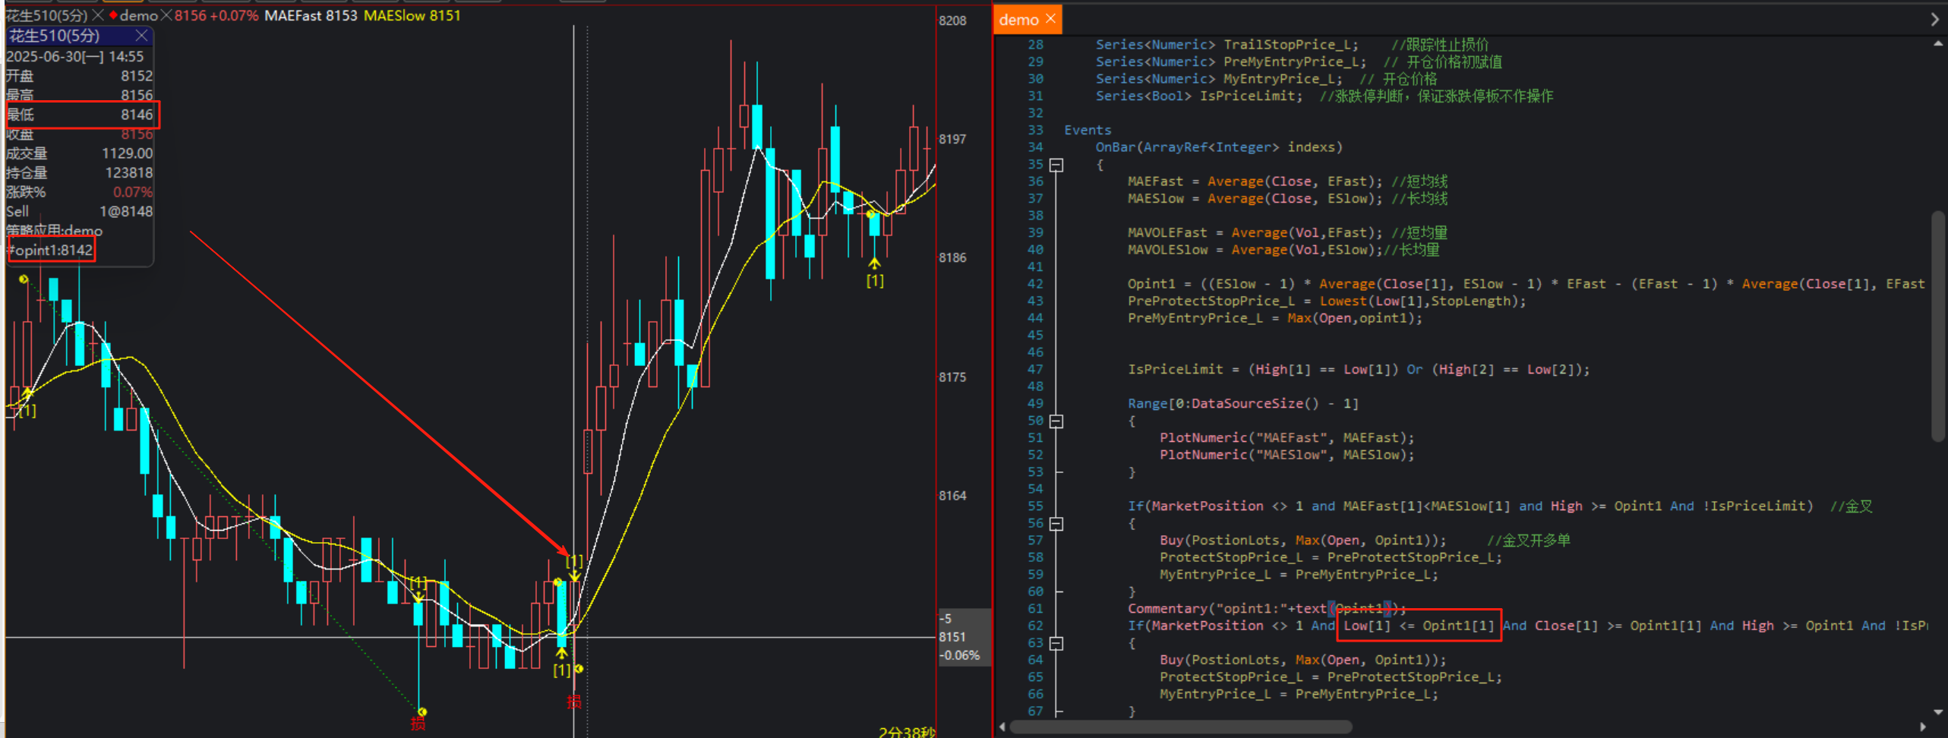Click the PlotNumeric("MAESlow") code line
Screen dimensions: 1948x738
pos(1287,455)
